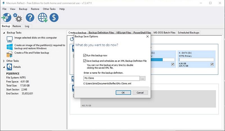Click Create an image of partitions for Windows
The width and height of the screenshot is (225, 131).
click(40, 47)
